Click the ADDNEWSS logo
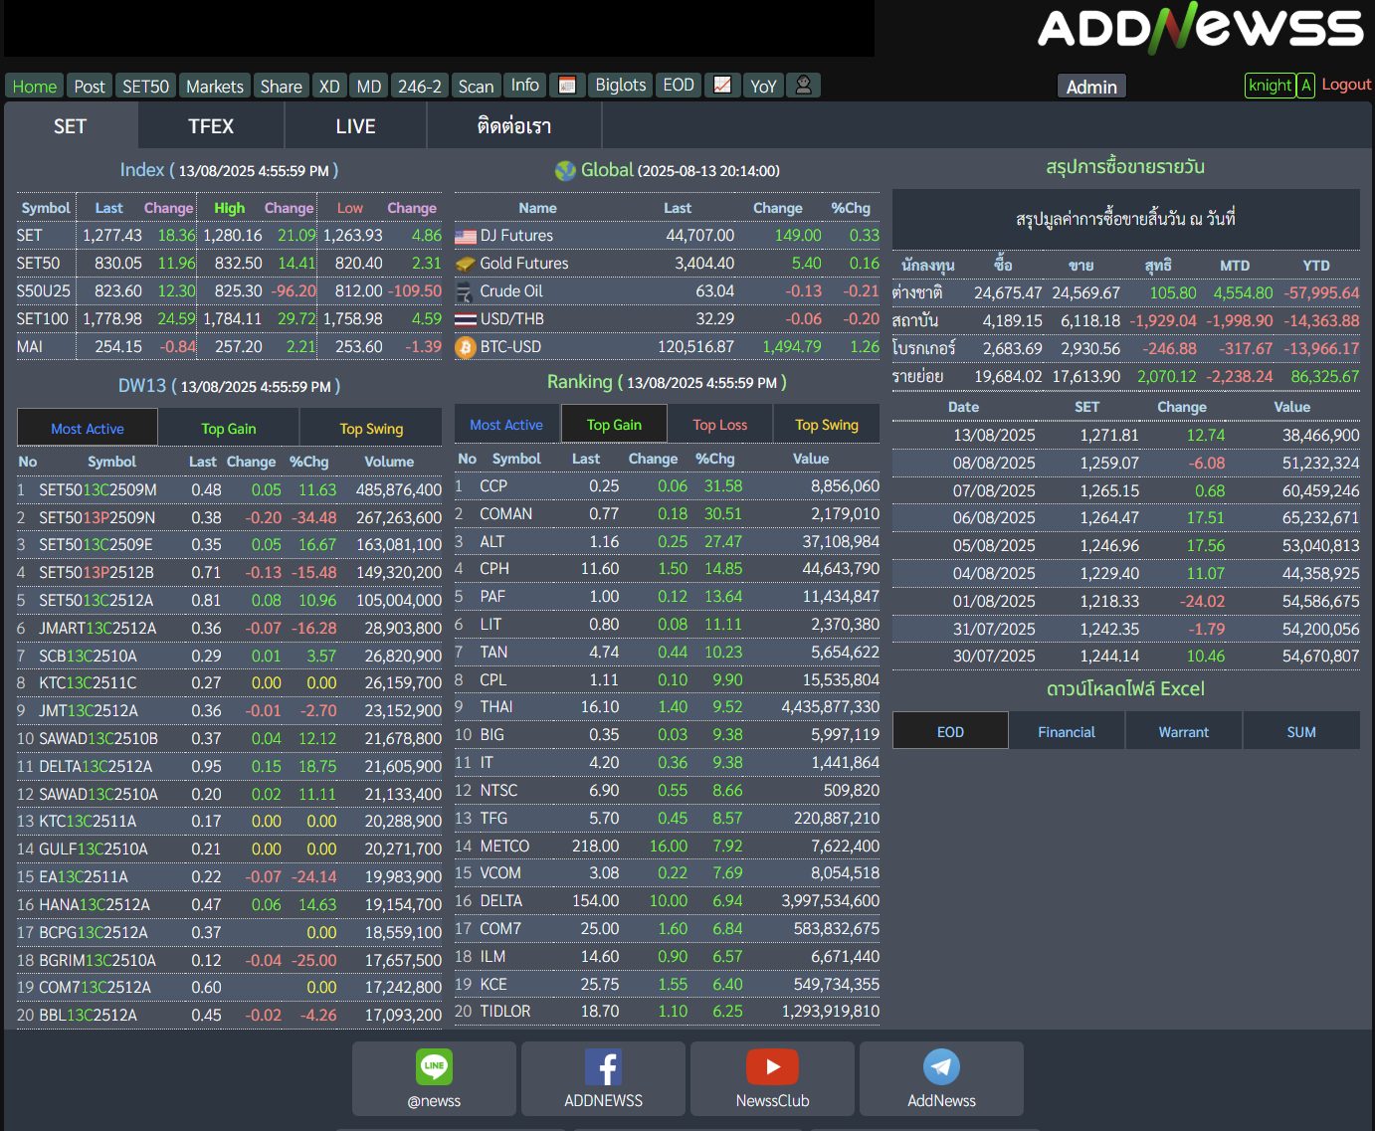 [x=1201, y=28]
